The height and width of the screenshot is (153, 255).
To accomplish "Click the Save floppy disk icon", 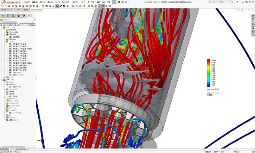I will tap(98, 2).
